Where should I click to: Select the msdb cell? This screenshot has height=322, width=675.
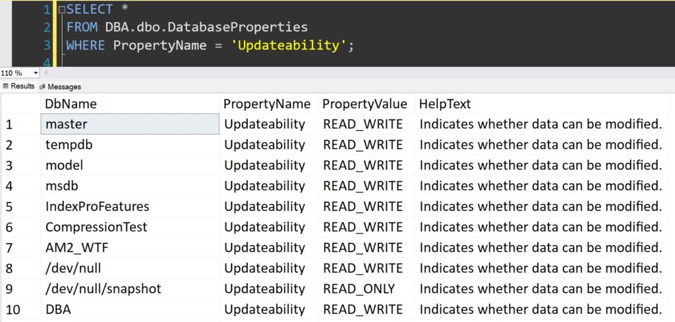(130, 186)
